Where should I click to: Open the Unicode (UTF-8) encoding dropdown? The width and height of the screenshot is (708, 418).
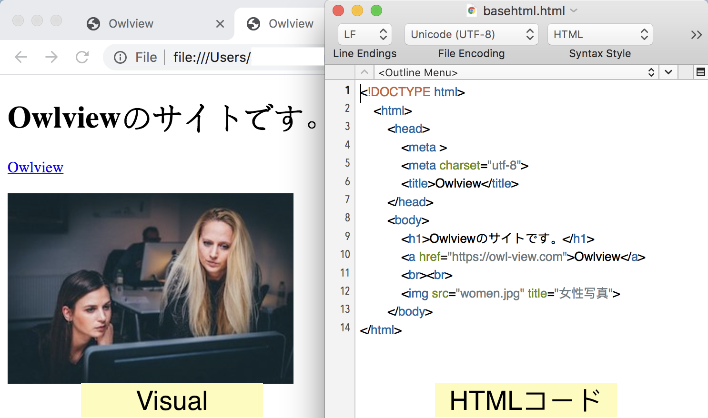[471, 34]
